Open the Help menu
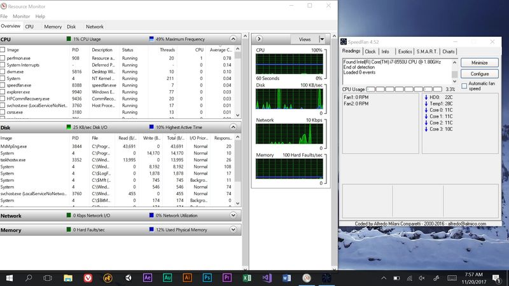 [x=40, y=17]
